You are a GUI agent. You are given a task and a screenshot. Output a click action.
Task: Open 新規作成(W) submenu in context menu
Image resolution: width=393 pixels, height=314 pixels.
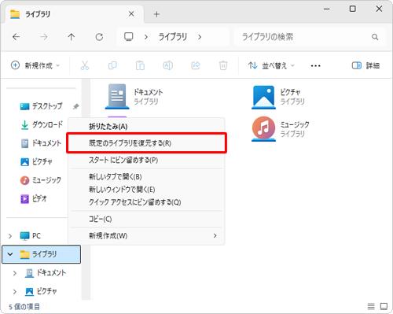point(146,236)
